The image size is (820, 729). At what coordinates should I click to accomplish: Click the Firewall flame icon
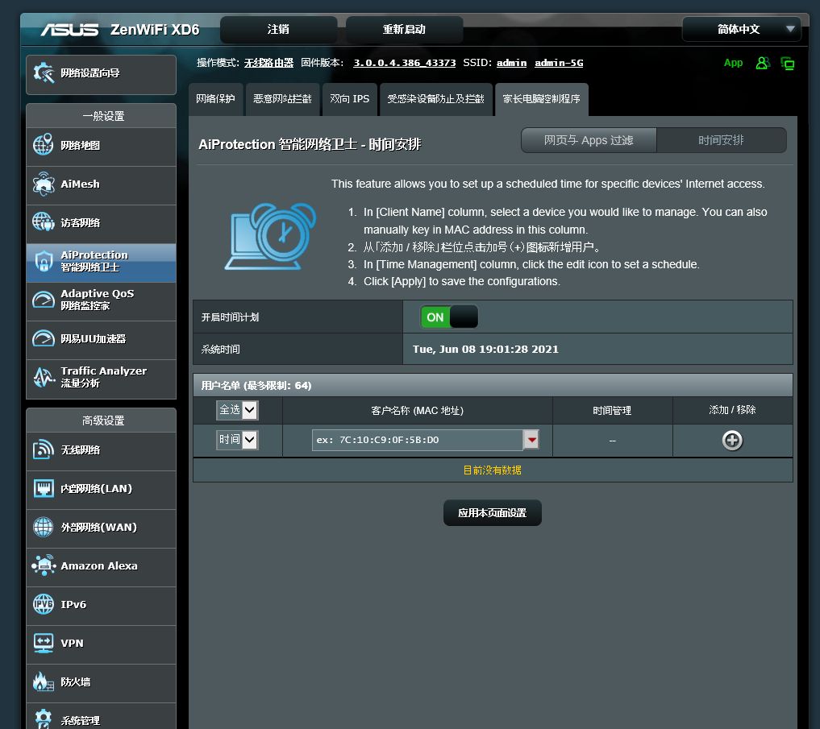44,682
